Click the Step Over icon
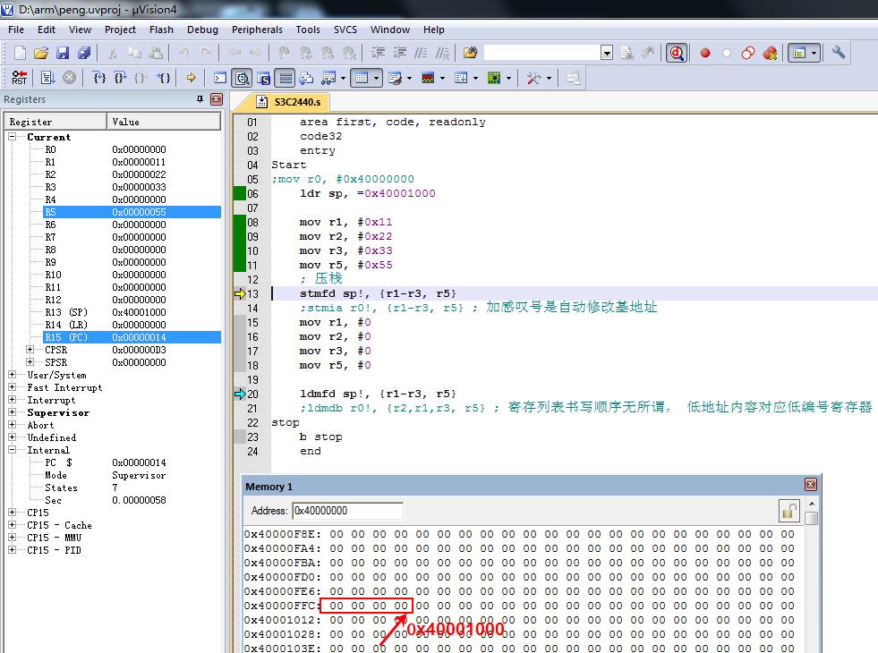Screen dimensions: 878x653 click(121, 78)
